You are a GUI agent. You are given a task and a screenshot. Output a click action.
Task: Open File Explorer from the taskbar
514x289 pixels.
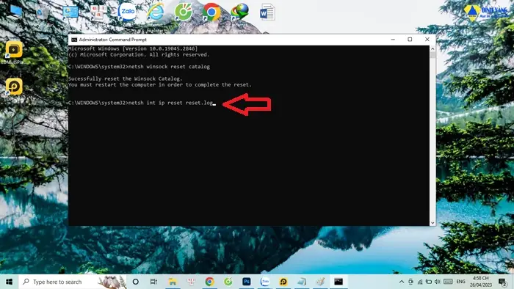(173, 282)
